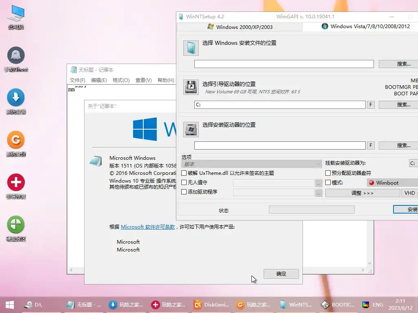418x313 pixels.
Task: Open the Microsoft 软件许可条款 link
Action: [x=148, y=227]
